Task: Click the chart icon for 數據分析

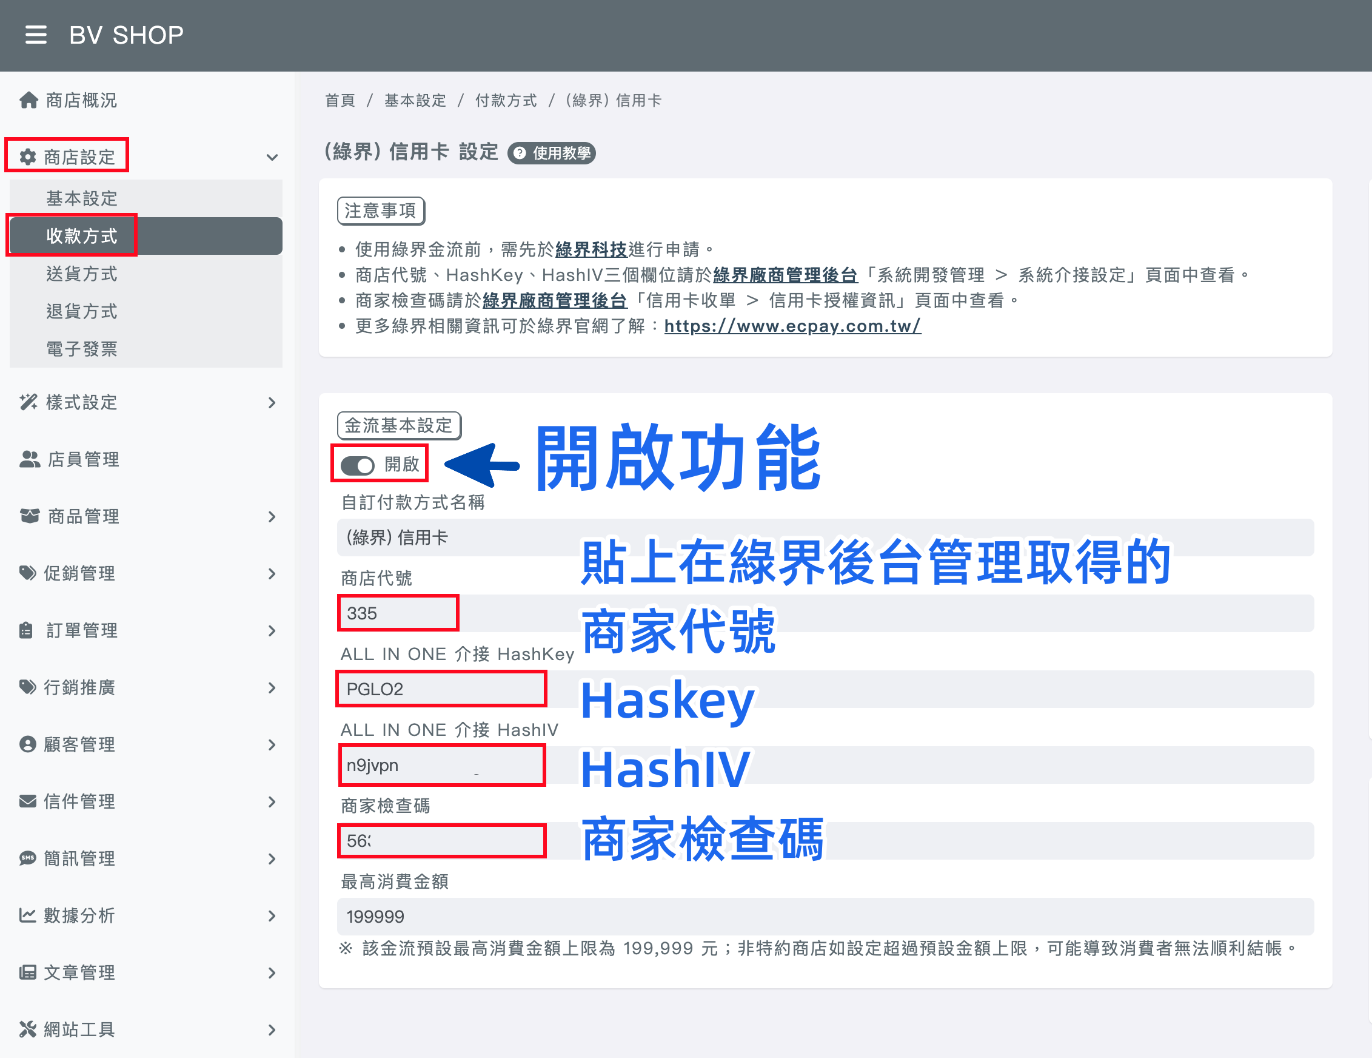Action: (x=28, y=915)
